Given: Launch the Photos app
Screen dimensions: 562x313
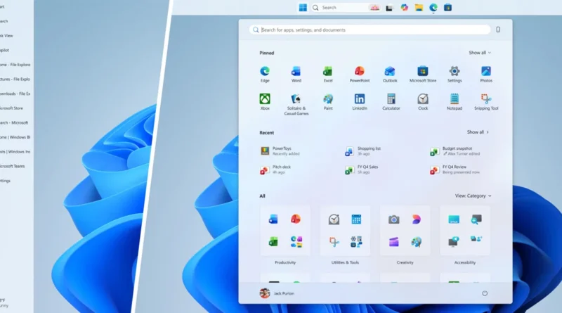Looking at the screenshot, I should 486,75.
